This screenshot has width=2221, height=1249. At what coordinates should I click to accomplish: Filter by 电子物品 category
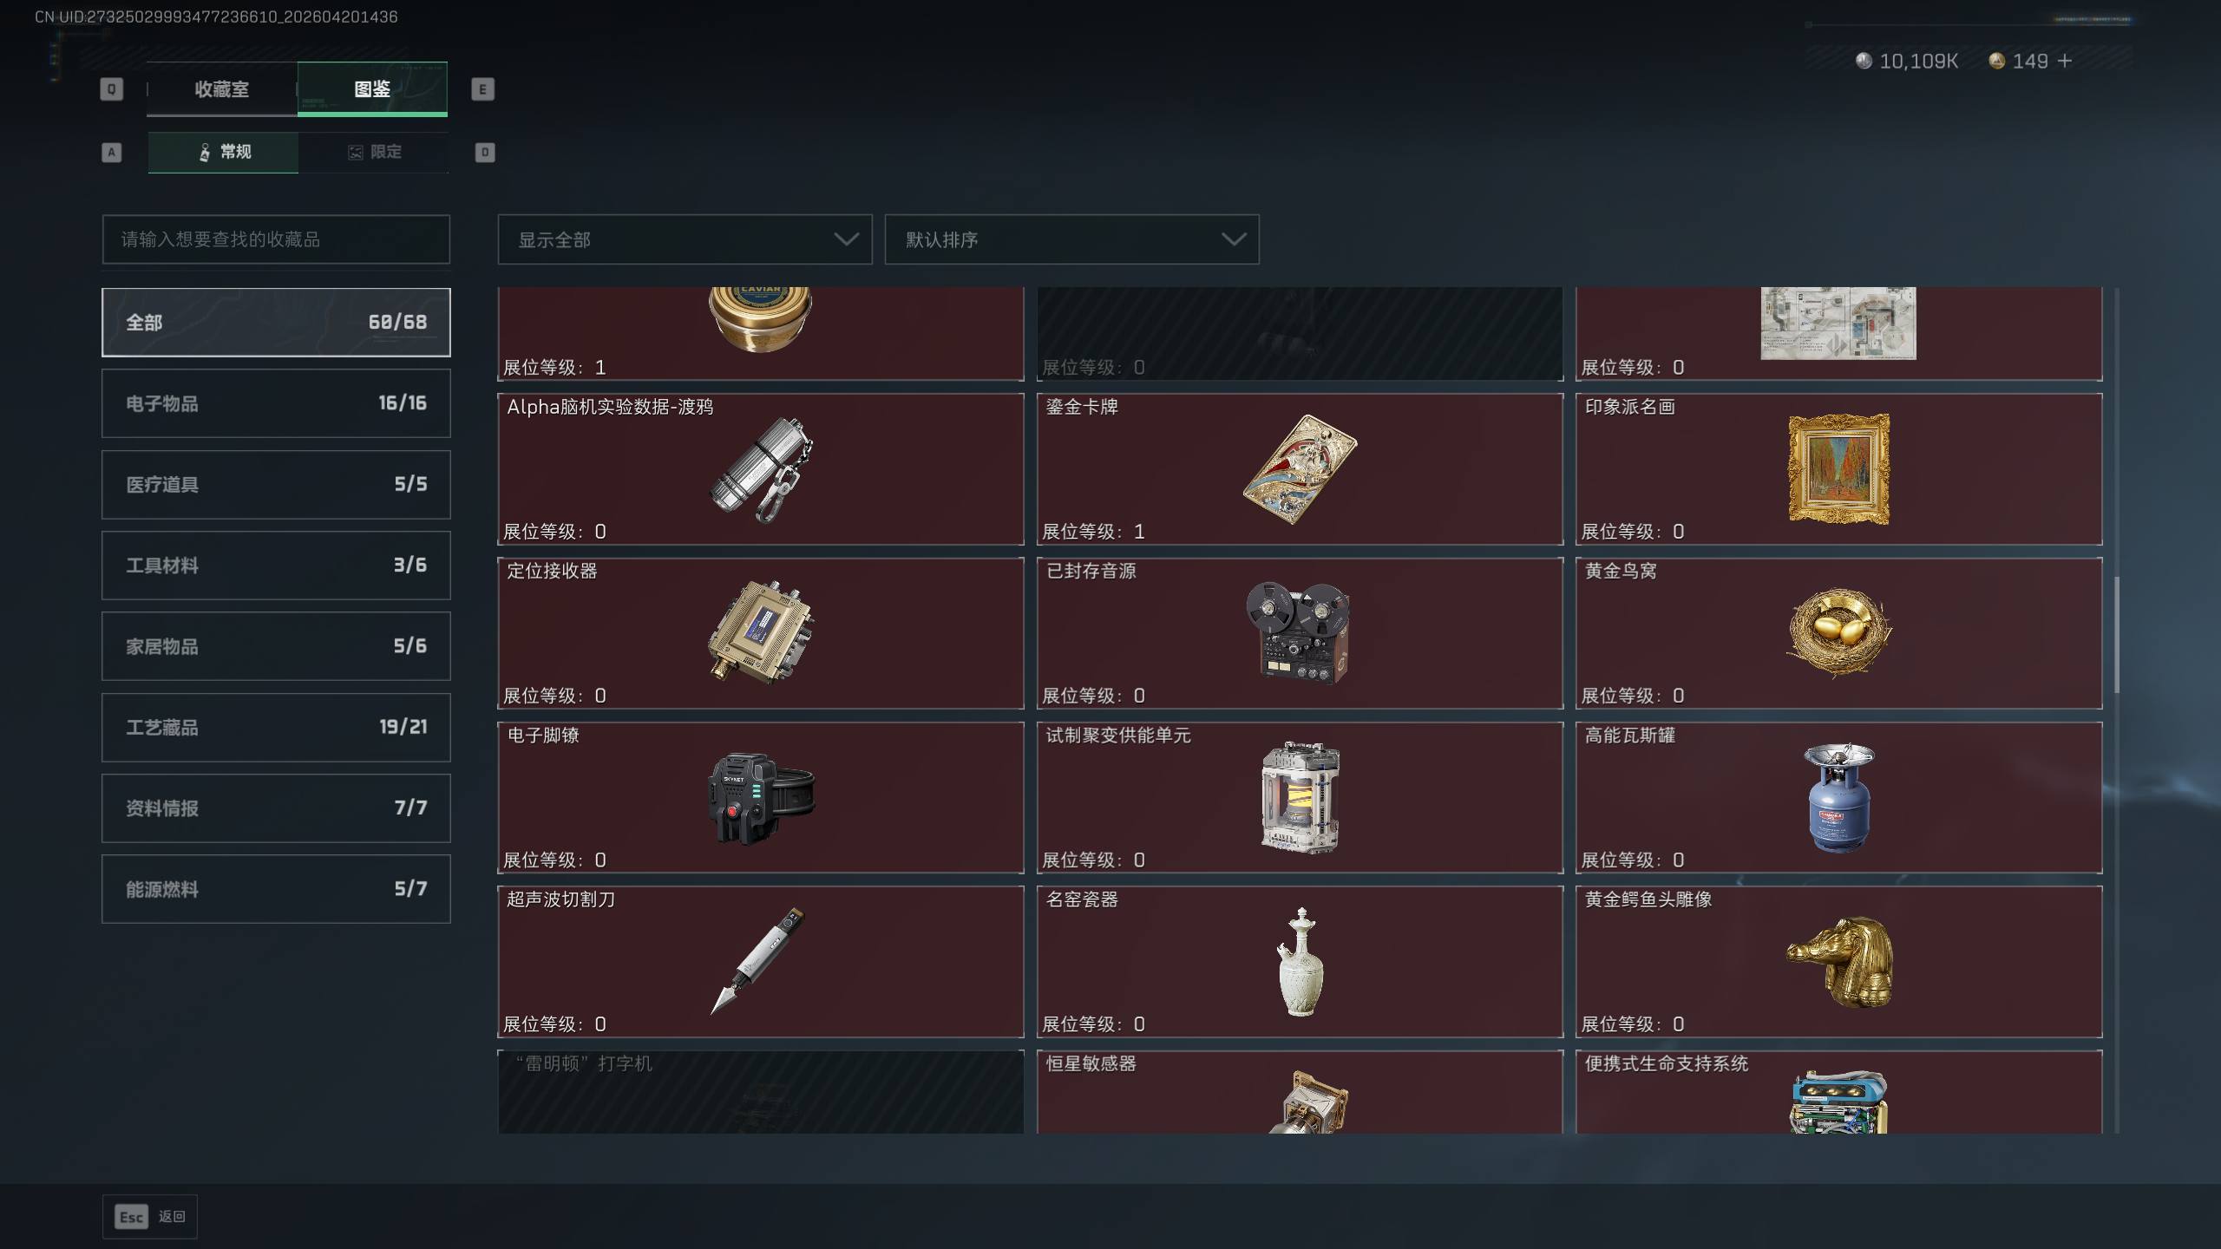click(276, 403)
